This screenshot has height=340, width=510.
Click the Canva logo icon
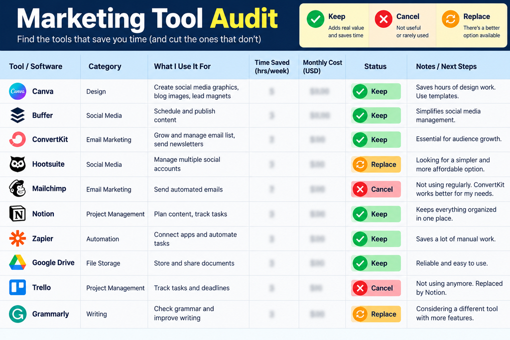coord(17,91)
